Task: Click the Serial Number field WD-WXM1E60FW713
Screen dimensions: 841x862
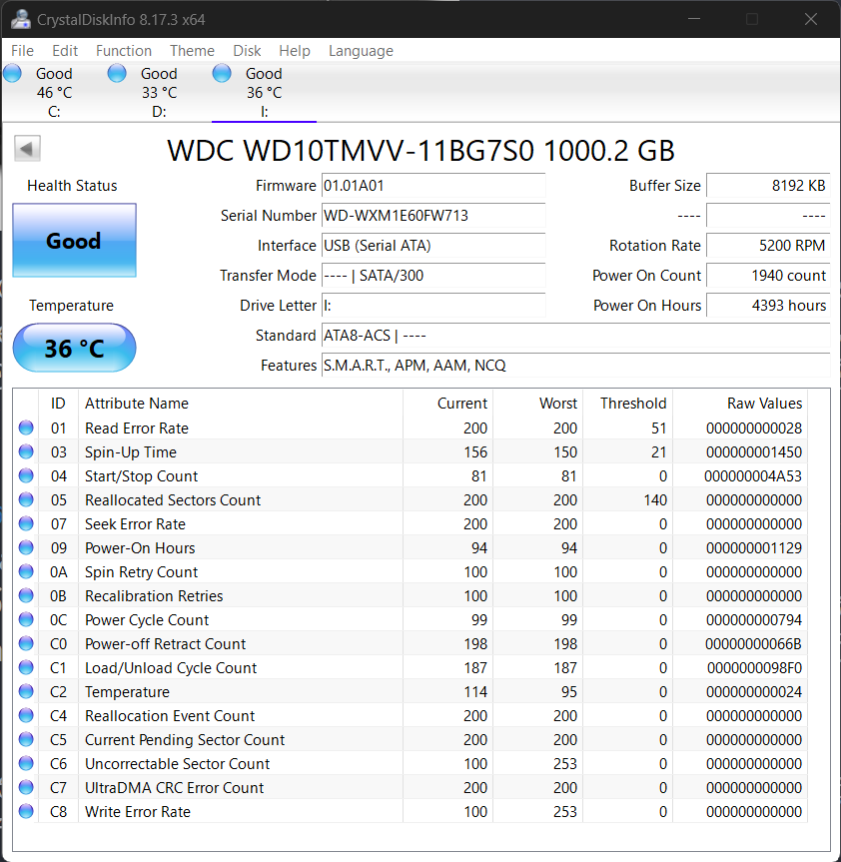Action: tap(433, 215)
